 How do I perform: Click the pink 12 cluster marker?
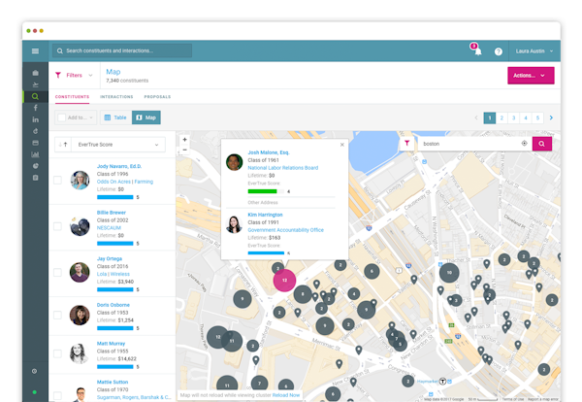[284, 280]
